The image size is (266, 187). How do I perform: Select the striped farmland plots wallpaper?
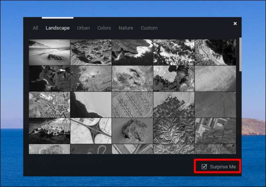tap(215, 131)
